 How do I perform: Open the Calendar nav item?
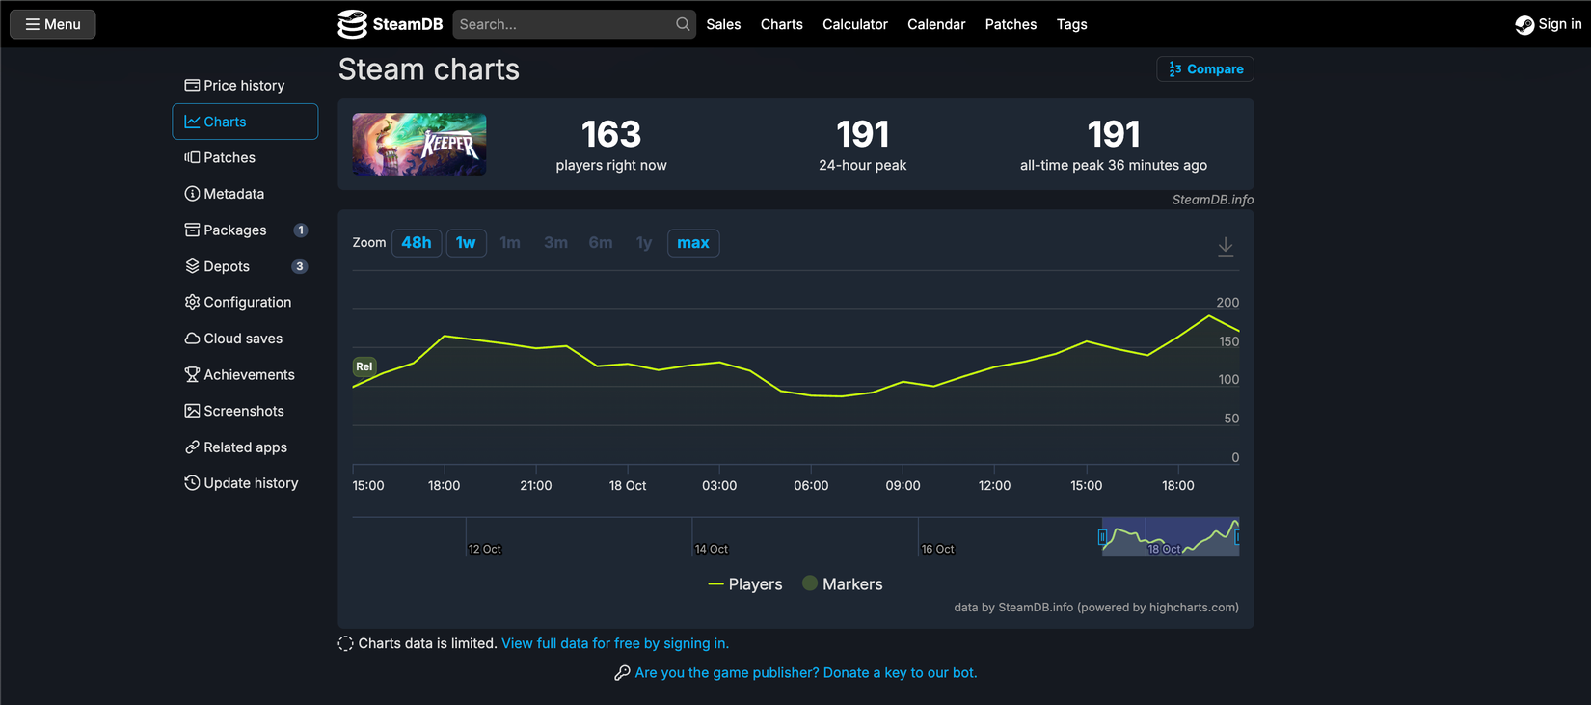click(936, 24)
